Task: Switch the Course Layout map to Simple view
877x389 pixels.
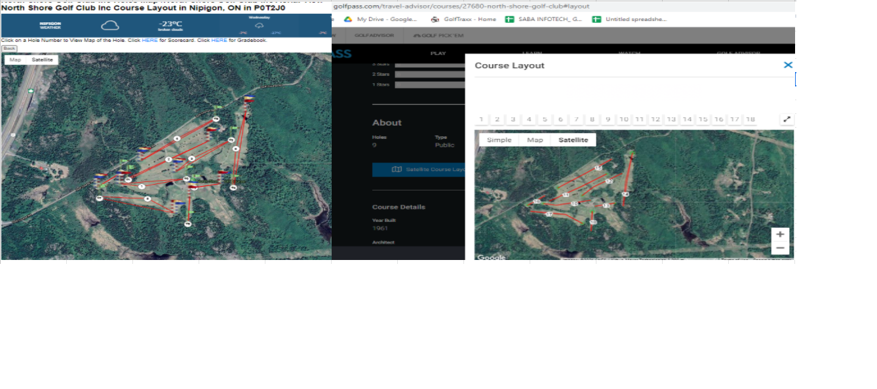Action: click(499, 140)
